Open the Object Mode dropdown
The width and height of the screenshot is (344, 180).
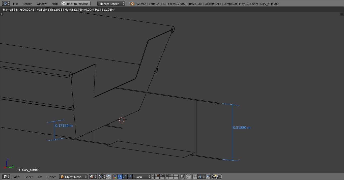(73, 177)
